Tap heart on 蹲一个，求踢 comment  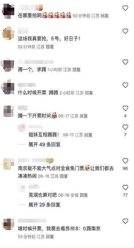tap(125, 62)
